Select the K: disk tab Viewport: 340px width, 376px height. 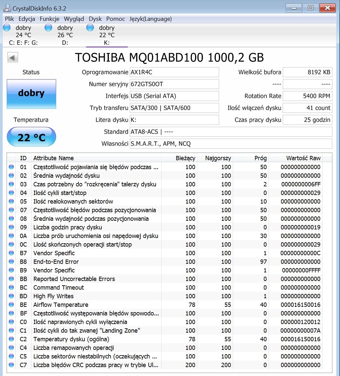point(107,35)
